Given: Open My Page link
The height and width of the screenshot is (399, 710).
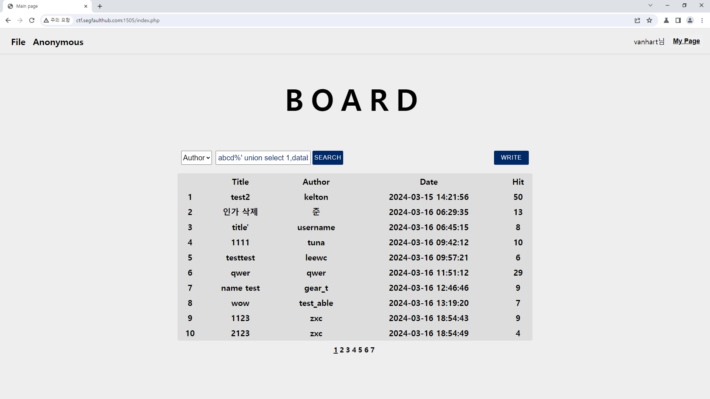Looking at the screenshot, I should [686, 41].
